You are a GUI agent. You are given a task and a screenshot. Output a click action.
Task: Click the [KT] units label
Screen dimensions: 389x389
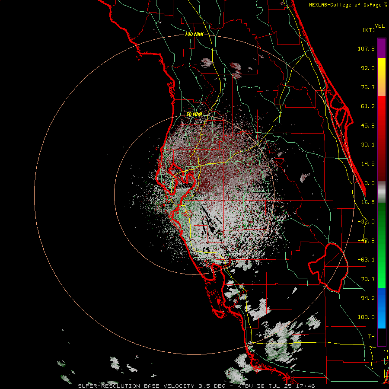coord(369,30)
